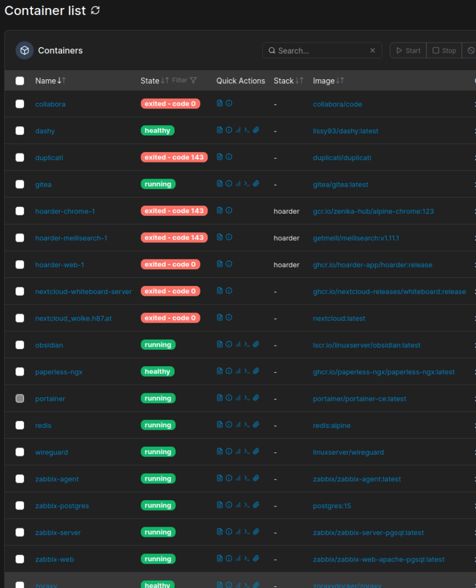Open the nextcloud:latest image link
The height and width of the screenshot is (588, 476).
[x=339, y=318]
